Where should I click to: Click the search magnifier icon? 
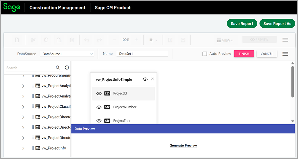tap(58, 68)
